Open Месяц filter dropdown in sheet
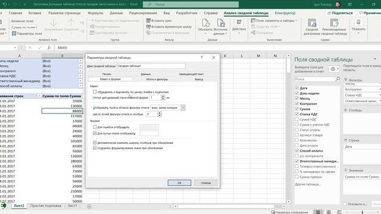Image resolution: width=381 pixels, height=214 pixels. point(80,66)
